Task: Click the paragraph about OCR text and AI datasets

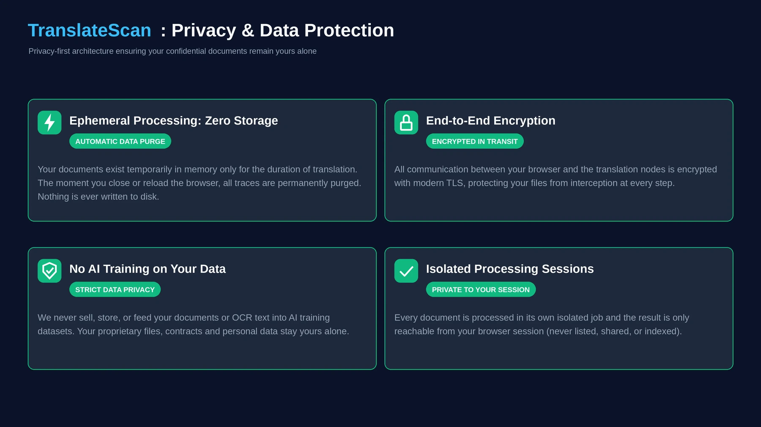Action: click(x=193, y=324)
